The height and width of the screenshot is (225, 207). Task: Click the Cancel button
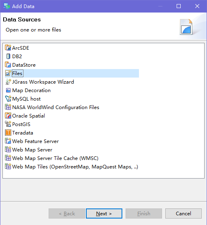[x=184, y=214]
